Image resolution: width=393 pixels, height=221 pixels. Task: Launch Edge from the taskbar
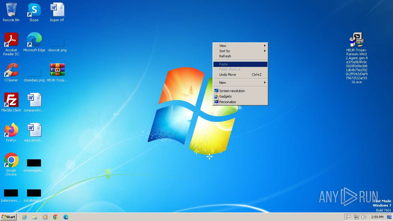click(x=66, y=217)
